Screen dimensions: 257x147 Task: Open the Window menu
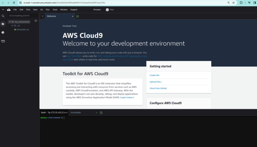[64, 10]
